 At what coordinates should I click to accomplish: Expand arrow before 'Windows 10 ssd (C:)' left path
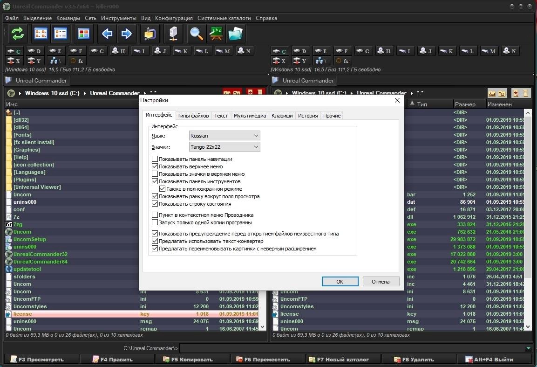coord(20,93)
